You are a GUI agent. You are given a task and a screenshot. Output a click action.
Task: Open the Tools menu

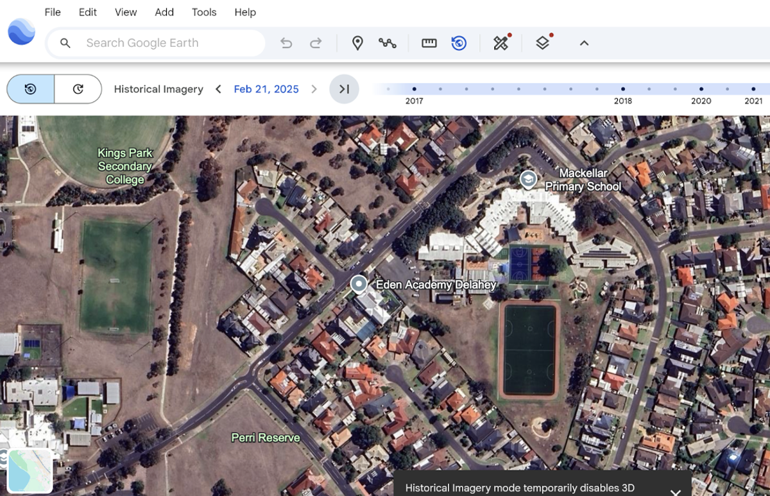(x=203, y=12)
